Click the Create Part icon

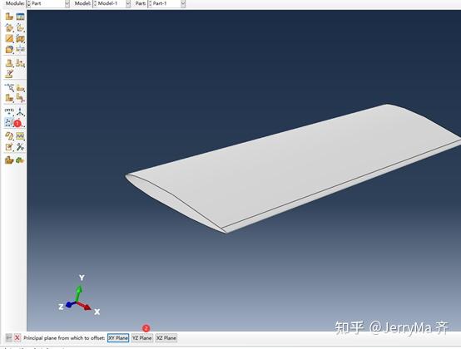pyautogui.click(x=9, y=17)
